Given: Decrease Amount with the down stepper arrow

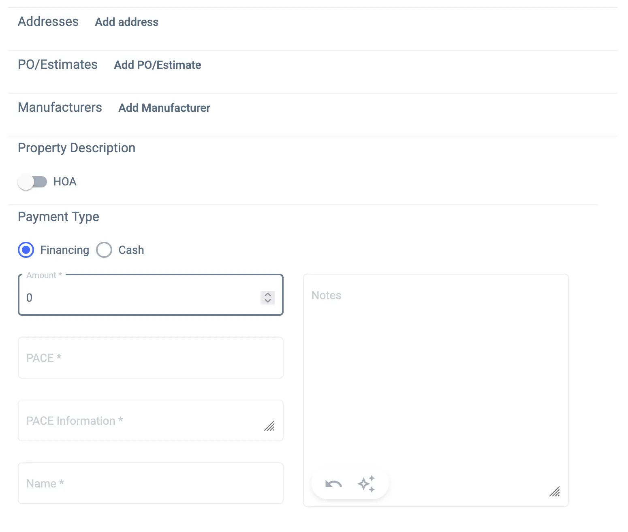Looking at the screenshot, I should (x=268, y=301).
